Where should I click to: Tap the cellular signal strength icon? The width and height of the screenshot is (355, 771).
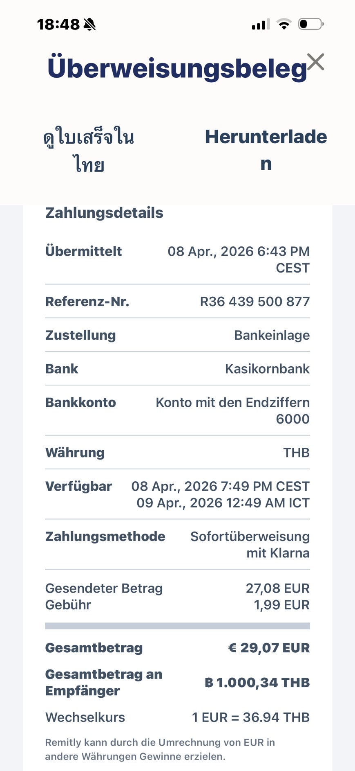(x=261, y=25)
